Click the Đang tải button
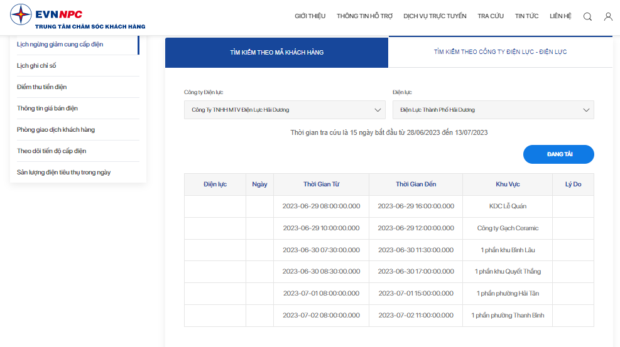The image size is (620, 347). 558,154
